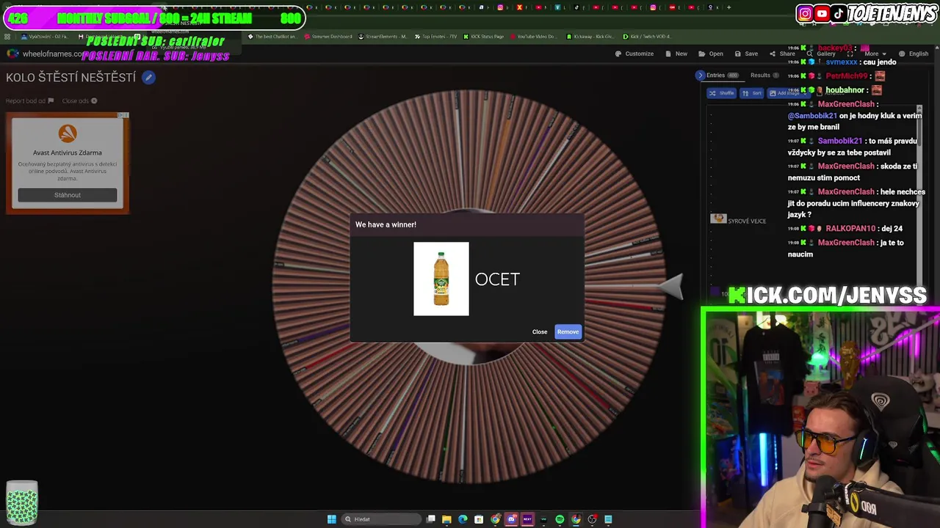Screen dimensions: 940x528
Task: Open a saved wheel
Action: (711, 54)
